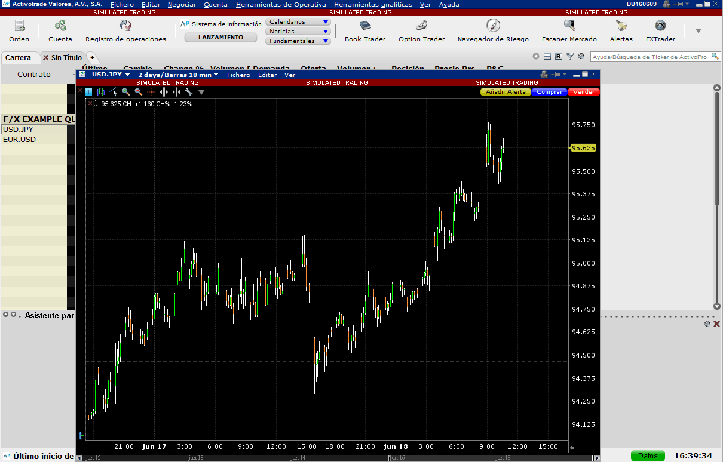Open the Negociar menu
723x462 pixels.
tap(182, 4)
